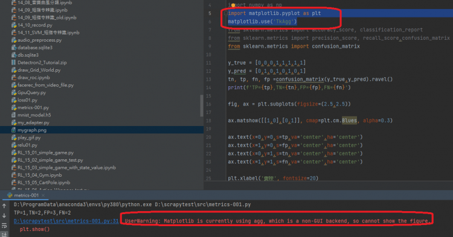Image resolution: width=453 pixels, height=237 pixels.
Task: Click the project tree vertical scrollbar
Action: point(202,106)
